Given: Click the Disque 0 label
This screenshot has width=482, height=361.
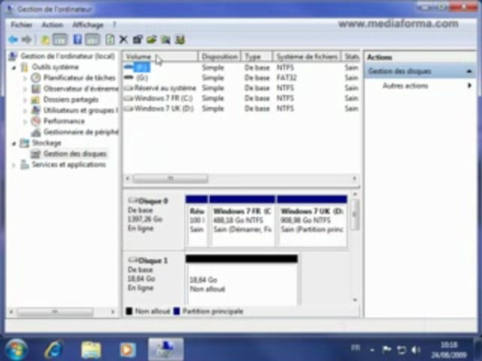Looking at the screenshot, I should [x=153, y=201].
